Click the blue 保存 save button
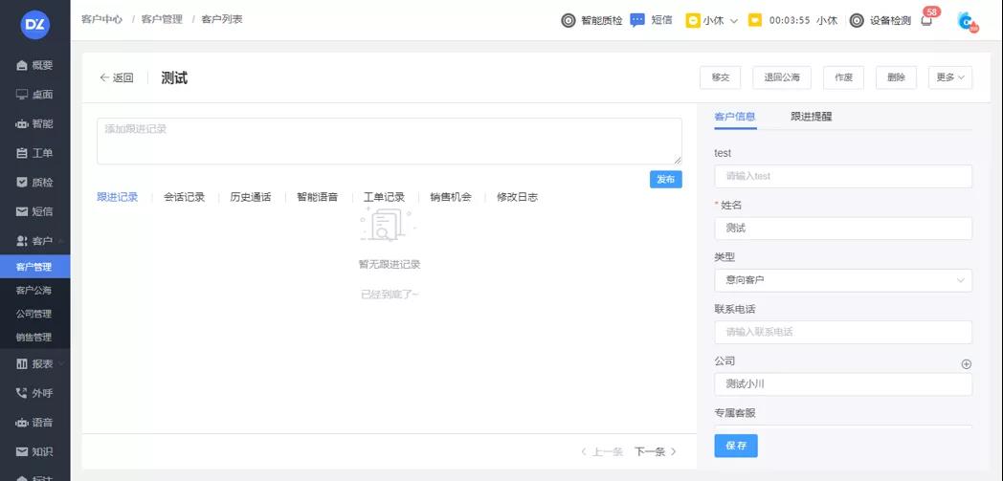 click(735, 446)
